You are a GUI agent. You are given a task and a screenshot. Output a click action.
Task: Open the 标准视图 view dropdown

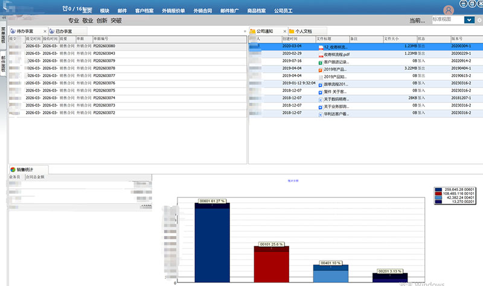click(x=469, y=20)
